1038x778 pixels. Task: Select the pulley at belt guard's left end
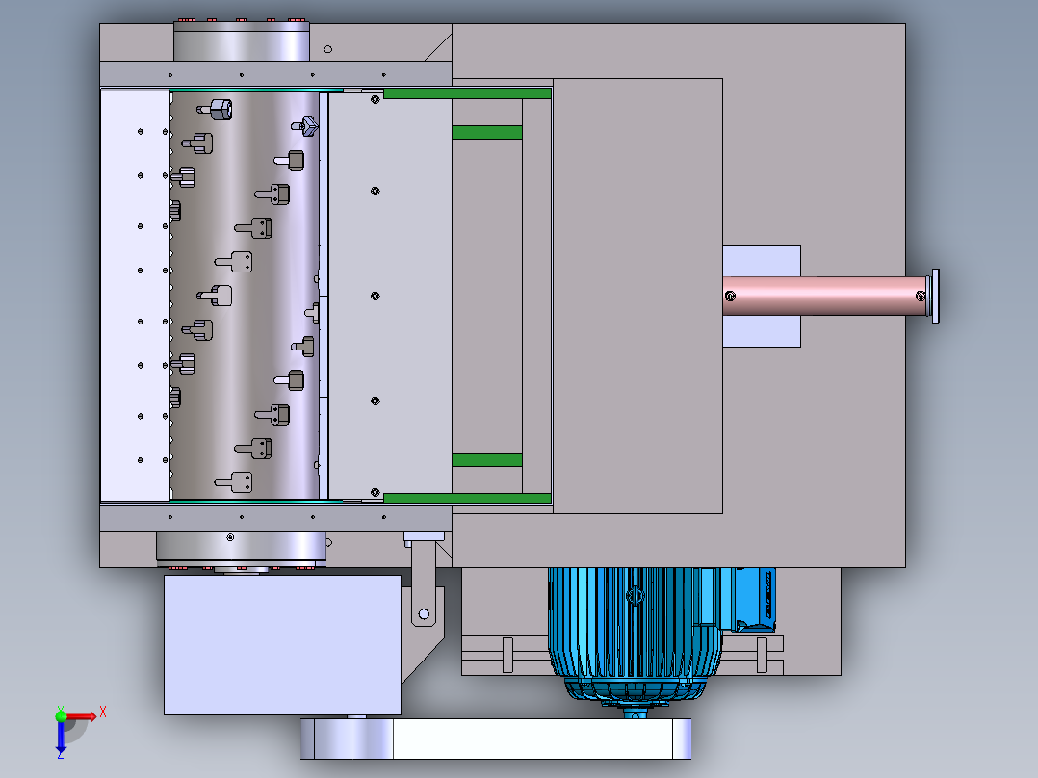[347, 739]
